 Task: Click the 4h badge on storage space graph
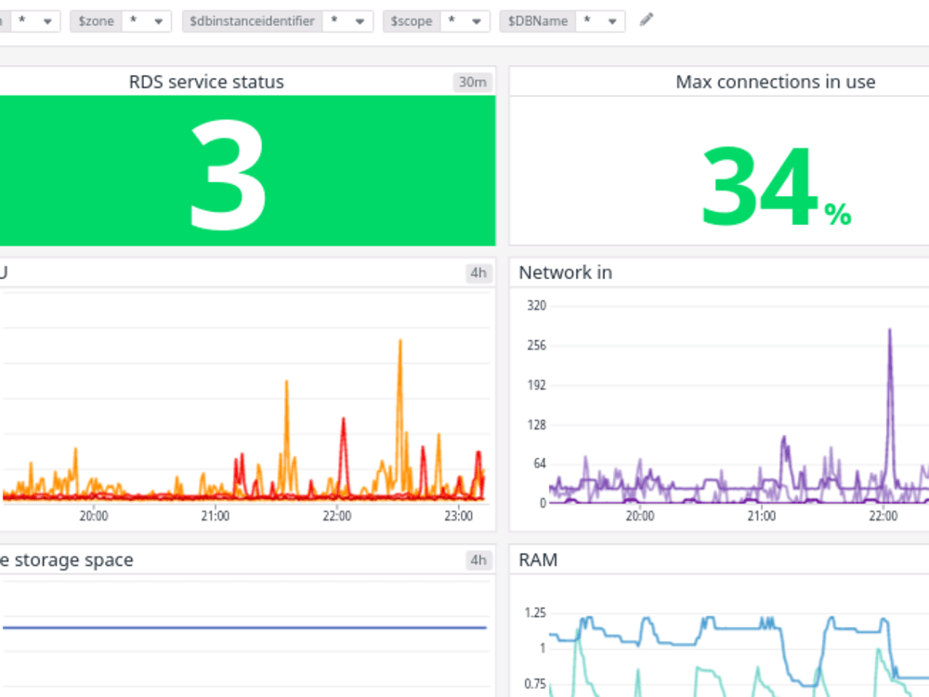pyautogui.click(x=478, y=560)
